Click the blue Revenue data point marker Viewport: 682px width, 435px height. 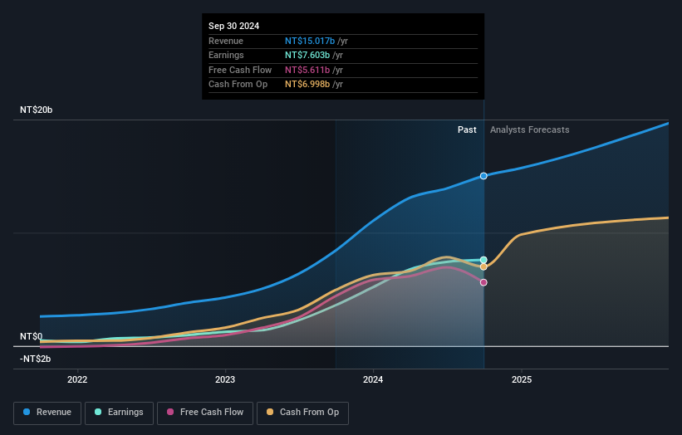[x=483, y=176]
